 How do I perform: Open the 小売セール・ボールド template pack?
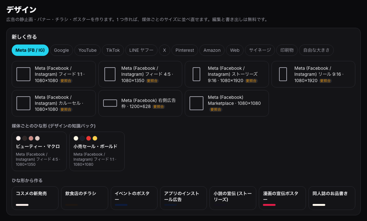coord(97,151)
